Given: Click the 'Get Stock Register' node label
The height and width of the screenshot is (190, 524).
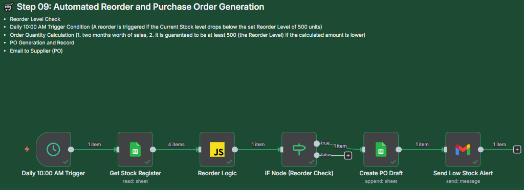Looking at the screenshot, I should pyautogui.click(x=135, y=173).
